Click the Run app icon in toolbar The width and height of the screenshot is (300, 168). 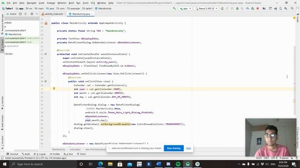[222, 8]
